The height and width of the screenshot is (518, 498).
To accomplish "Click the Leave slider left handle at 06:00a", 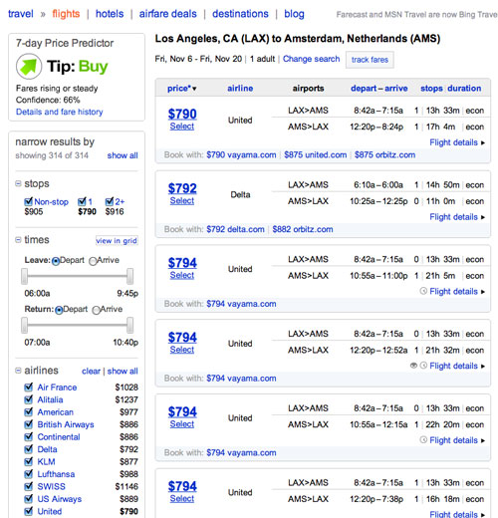I will [24, 276].
